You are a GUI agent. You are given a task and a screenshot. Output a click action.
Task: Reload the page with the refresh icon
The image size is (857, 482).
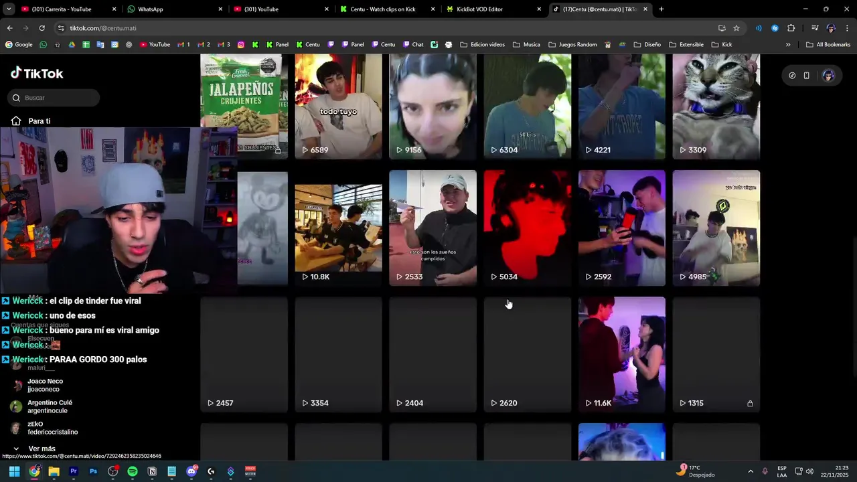pyautogui.click(x=42, y=28)
